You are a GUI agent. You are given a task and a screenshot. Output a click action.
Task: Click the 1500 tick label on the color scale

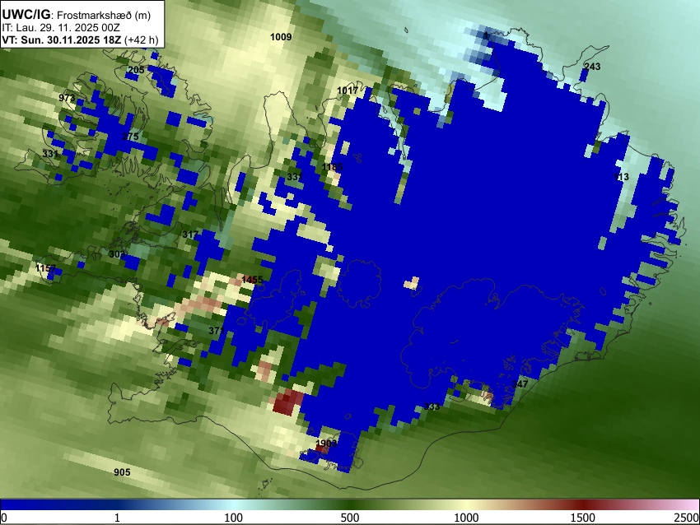[583, 518]
